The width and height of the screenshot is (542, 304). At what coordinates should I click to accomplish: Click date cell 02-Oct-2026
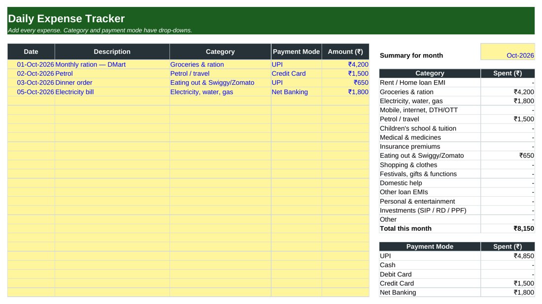(x=31, y=73)
